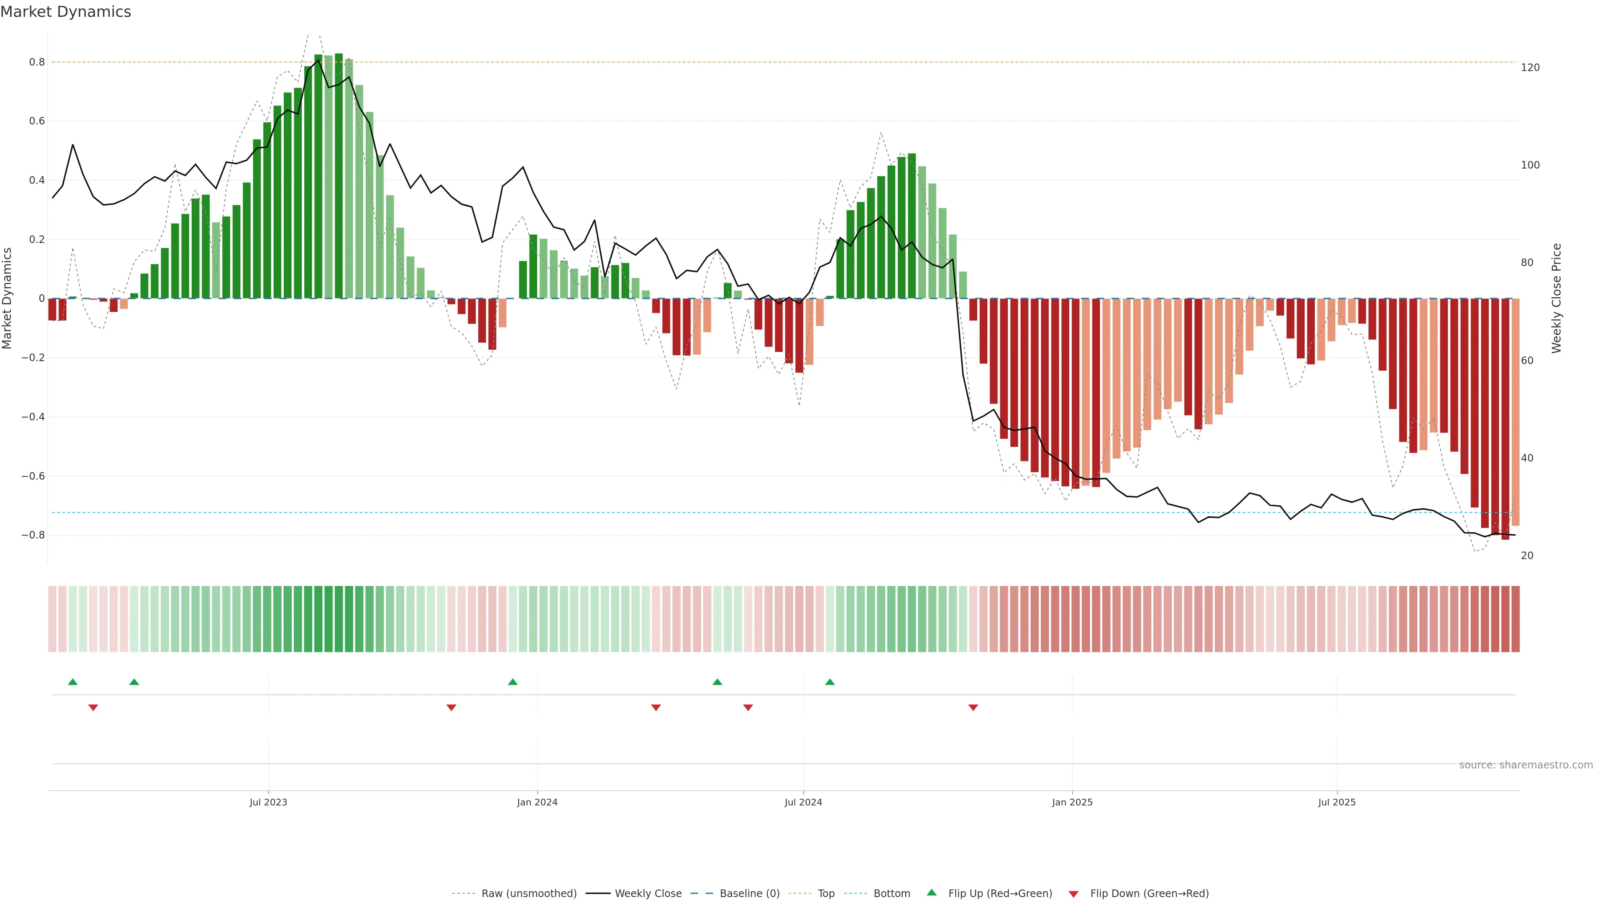
Task: Toggle the Baseline (0) legend entry
Action: tap(749, 894)
